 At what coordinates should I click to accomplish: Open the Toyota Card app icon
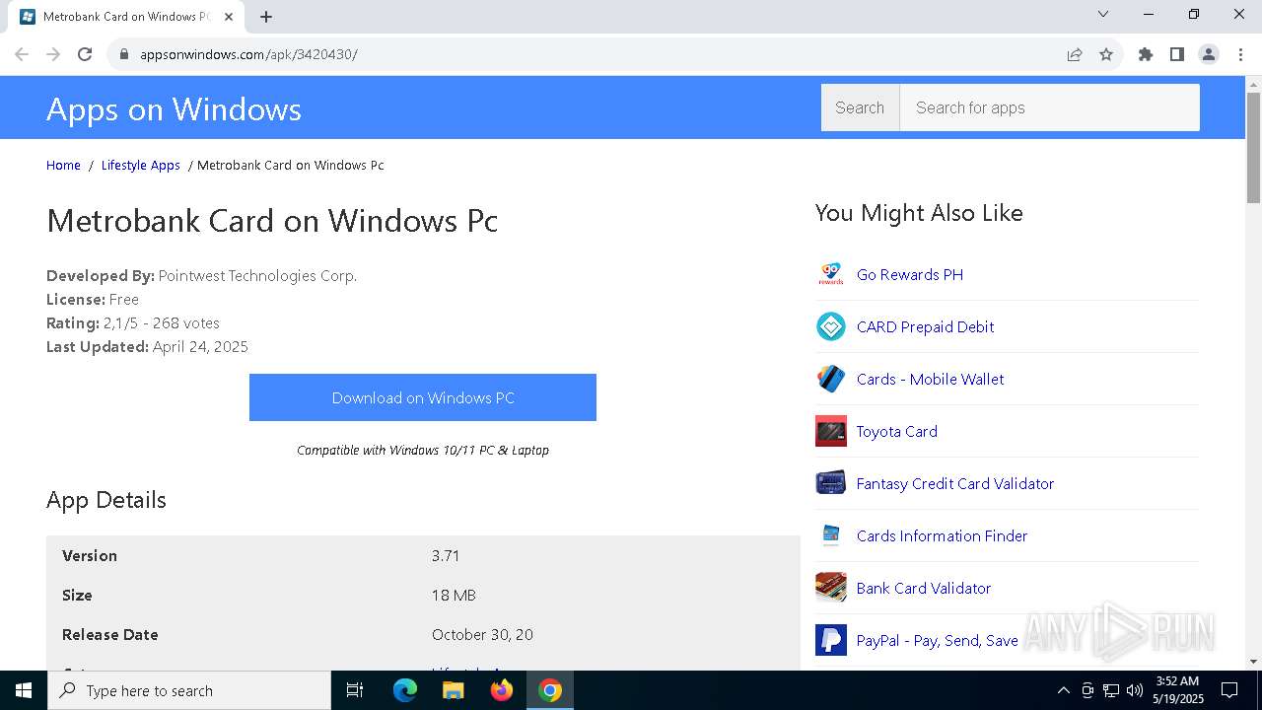831,431
